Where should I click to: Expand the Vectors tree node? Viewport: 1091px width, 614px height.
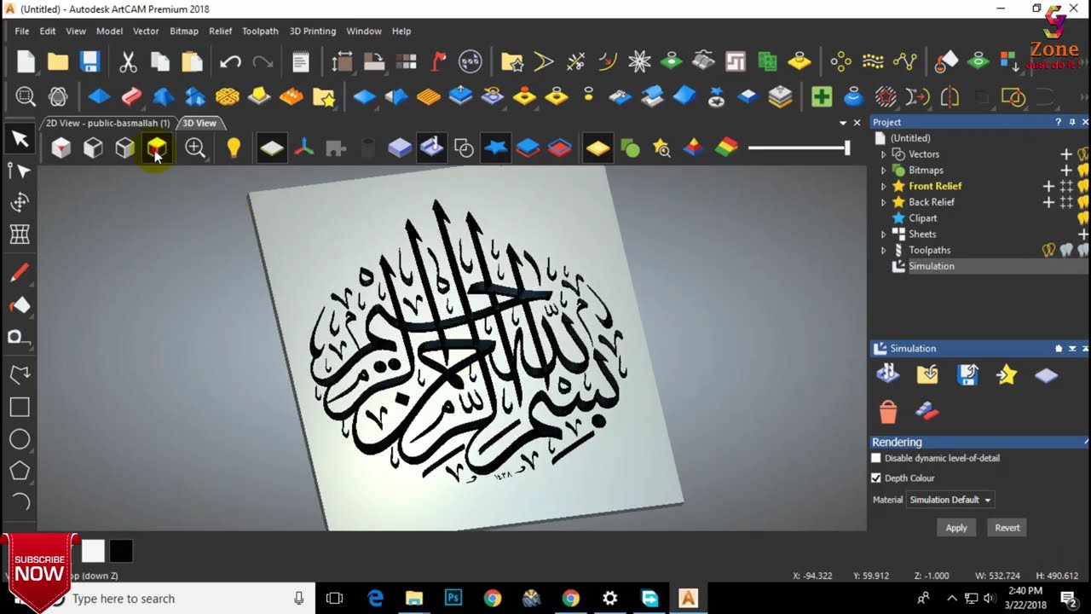pos(884,154)
